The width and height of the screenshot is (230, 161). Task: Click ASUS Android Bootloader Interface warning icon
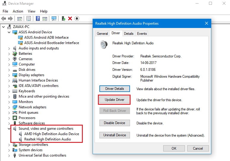(x=20, y=43)
